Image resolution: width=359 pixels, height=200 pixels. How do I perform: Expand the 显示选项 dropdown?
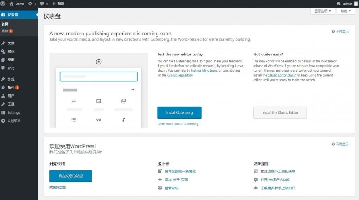tap(322, 11)
